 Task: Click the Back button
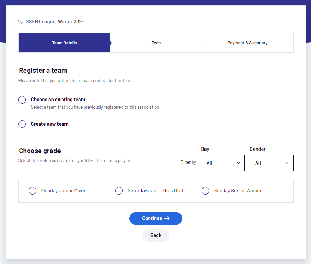tap(156, 235)
